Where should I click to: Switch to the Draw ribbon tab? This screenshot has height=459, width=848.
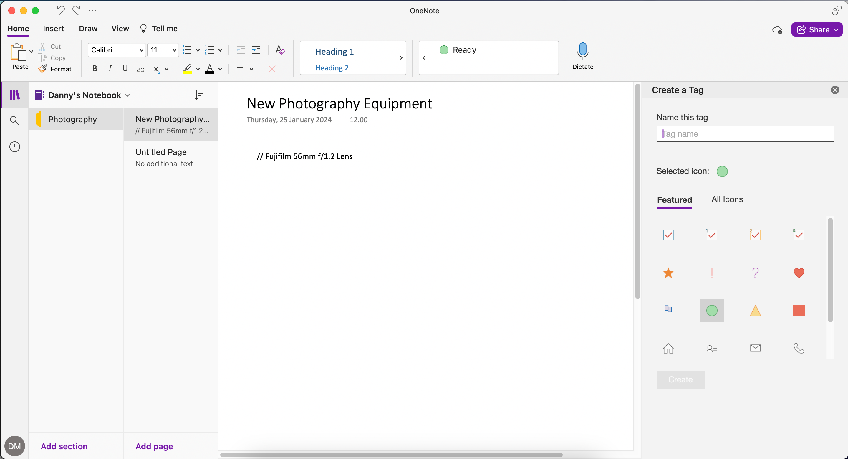(x=88, y=29)
